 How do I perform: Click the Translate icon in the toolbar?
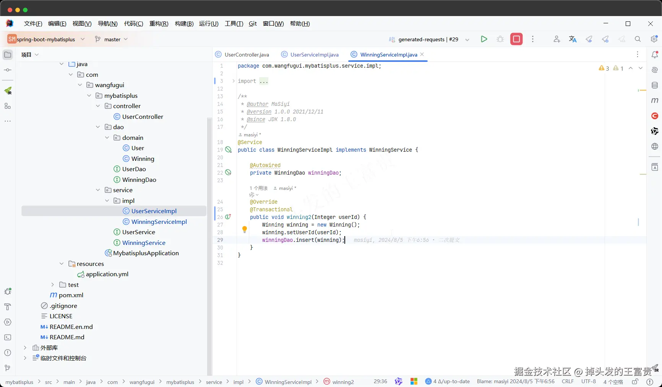(x=573, y=39)
